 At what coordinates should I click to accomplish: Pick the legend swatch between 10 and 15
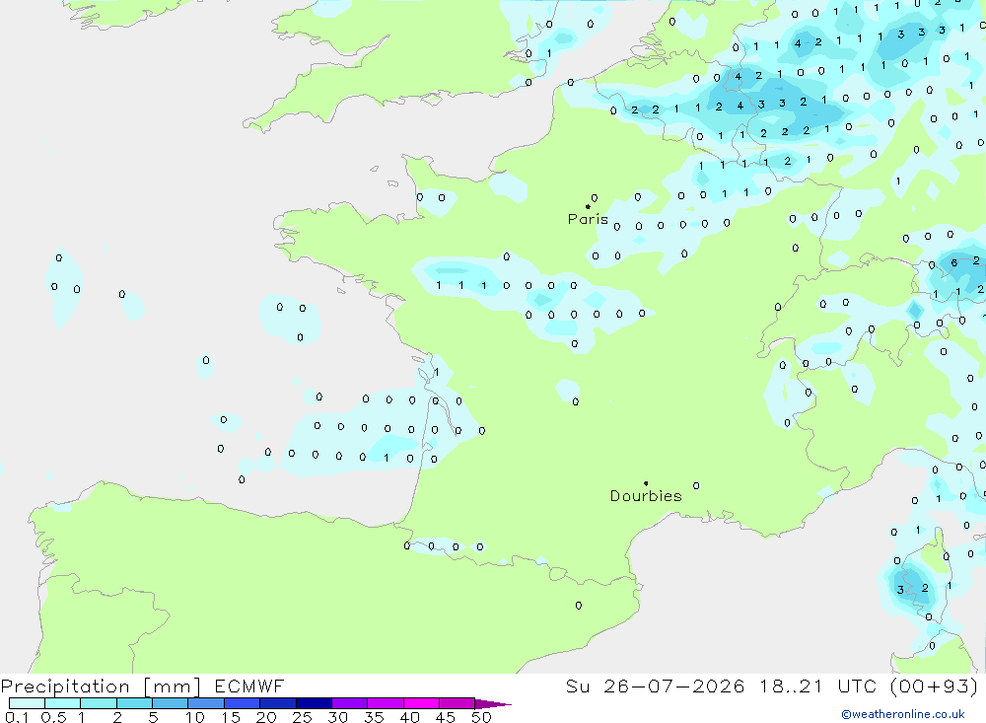[x=206, y=703]
